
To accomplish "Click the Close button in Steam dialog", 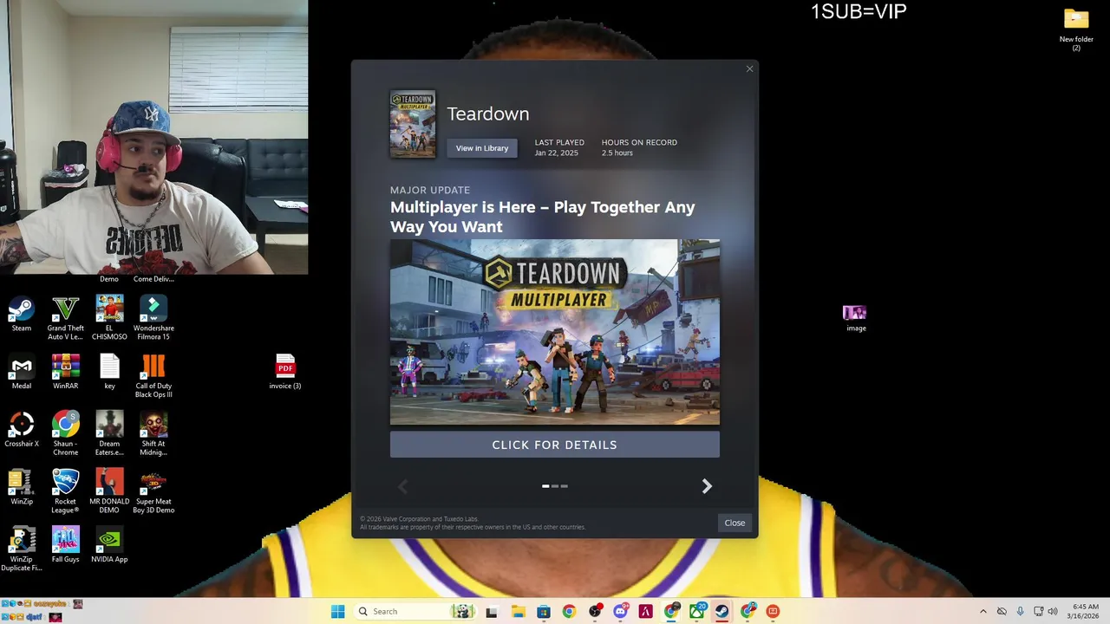I will 735,523.
